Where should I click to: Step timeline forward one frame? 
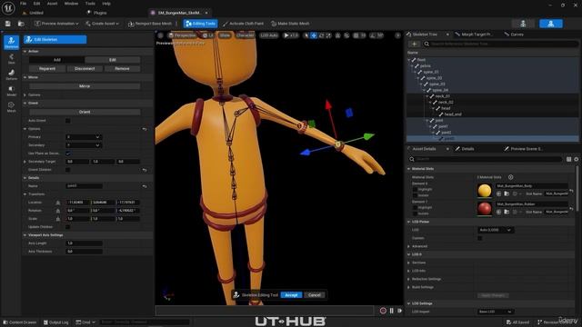pyautogui.click(x=399, y=311)
